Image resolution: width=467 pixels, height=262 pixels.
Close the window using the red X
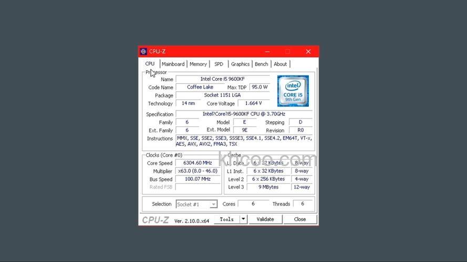pyautogui.click(x=308, y=51)
